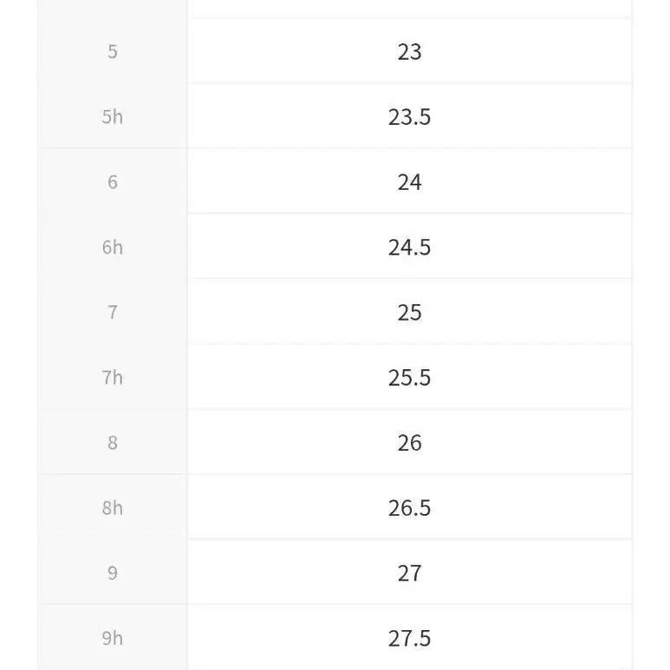
Task: Select the 23.5 measurement cell
Action: 409,116
